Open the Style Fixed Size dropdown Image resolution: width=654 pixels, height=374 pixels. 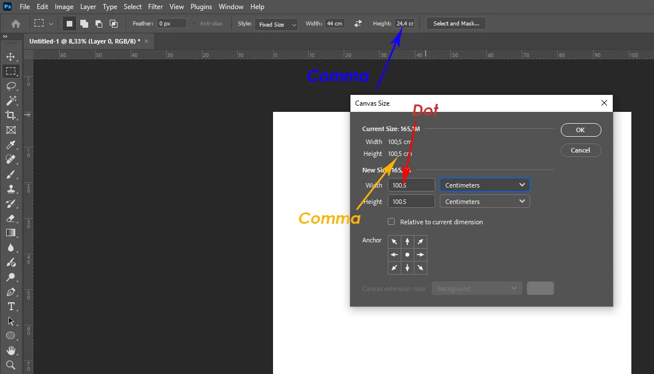coord(276,24)
